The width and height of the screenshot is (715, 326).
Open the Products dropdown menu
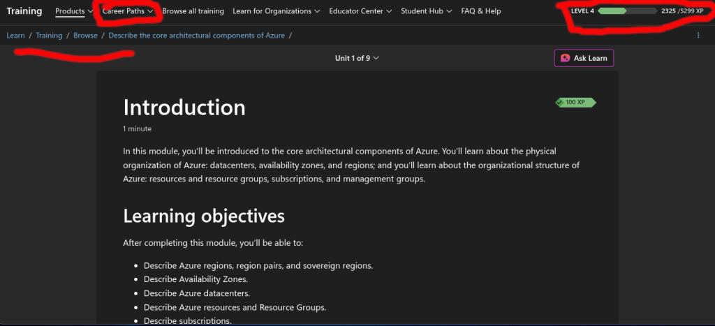[74, 11]
